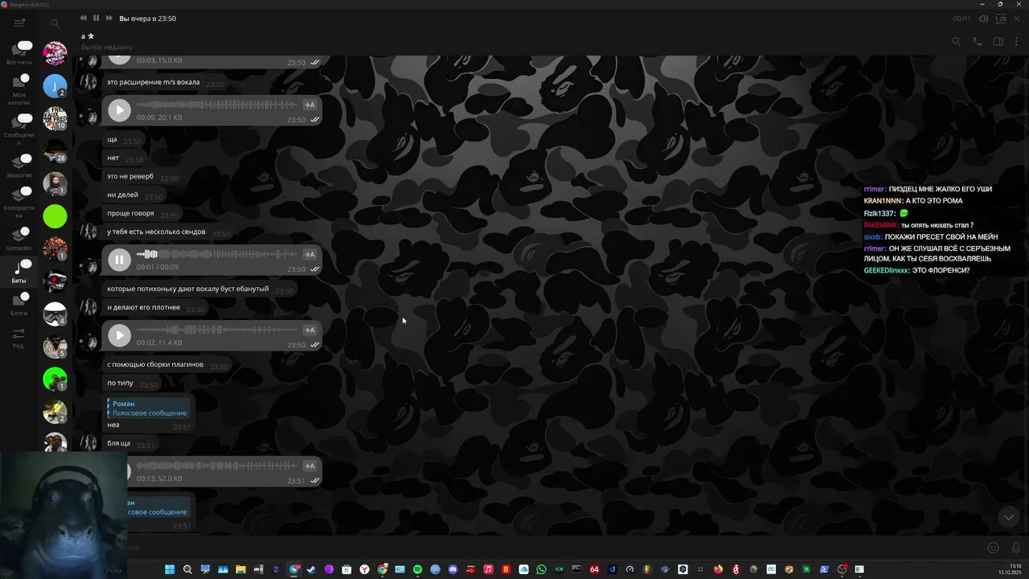1029x579 pixels.
Task: Seek in the 52.0 KB voice waveform
Action: [217, 466]
